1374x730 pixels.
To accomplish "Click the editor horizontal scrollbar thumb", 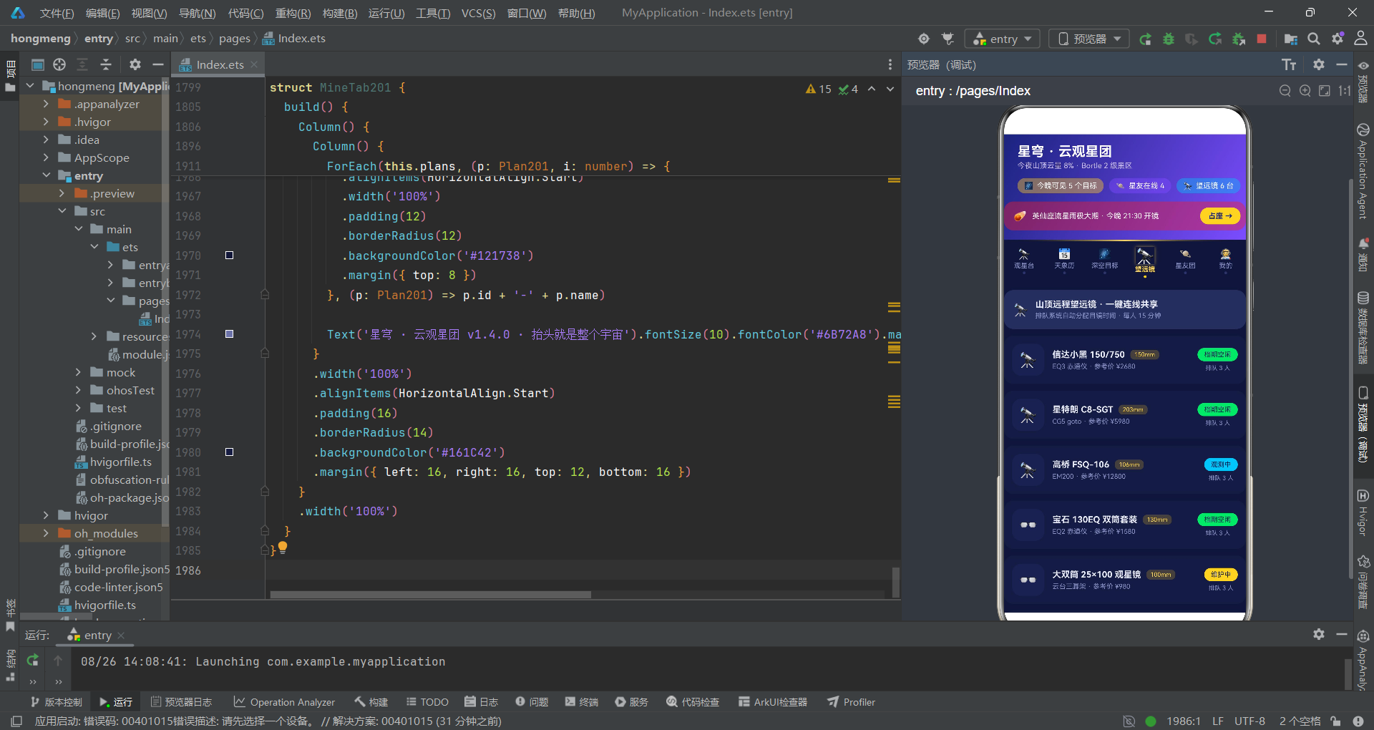I will coord(430,595).
